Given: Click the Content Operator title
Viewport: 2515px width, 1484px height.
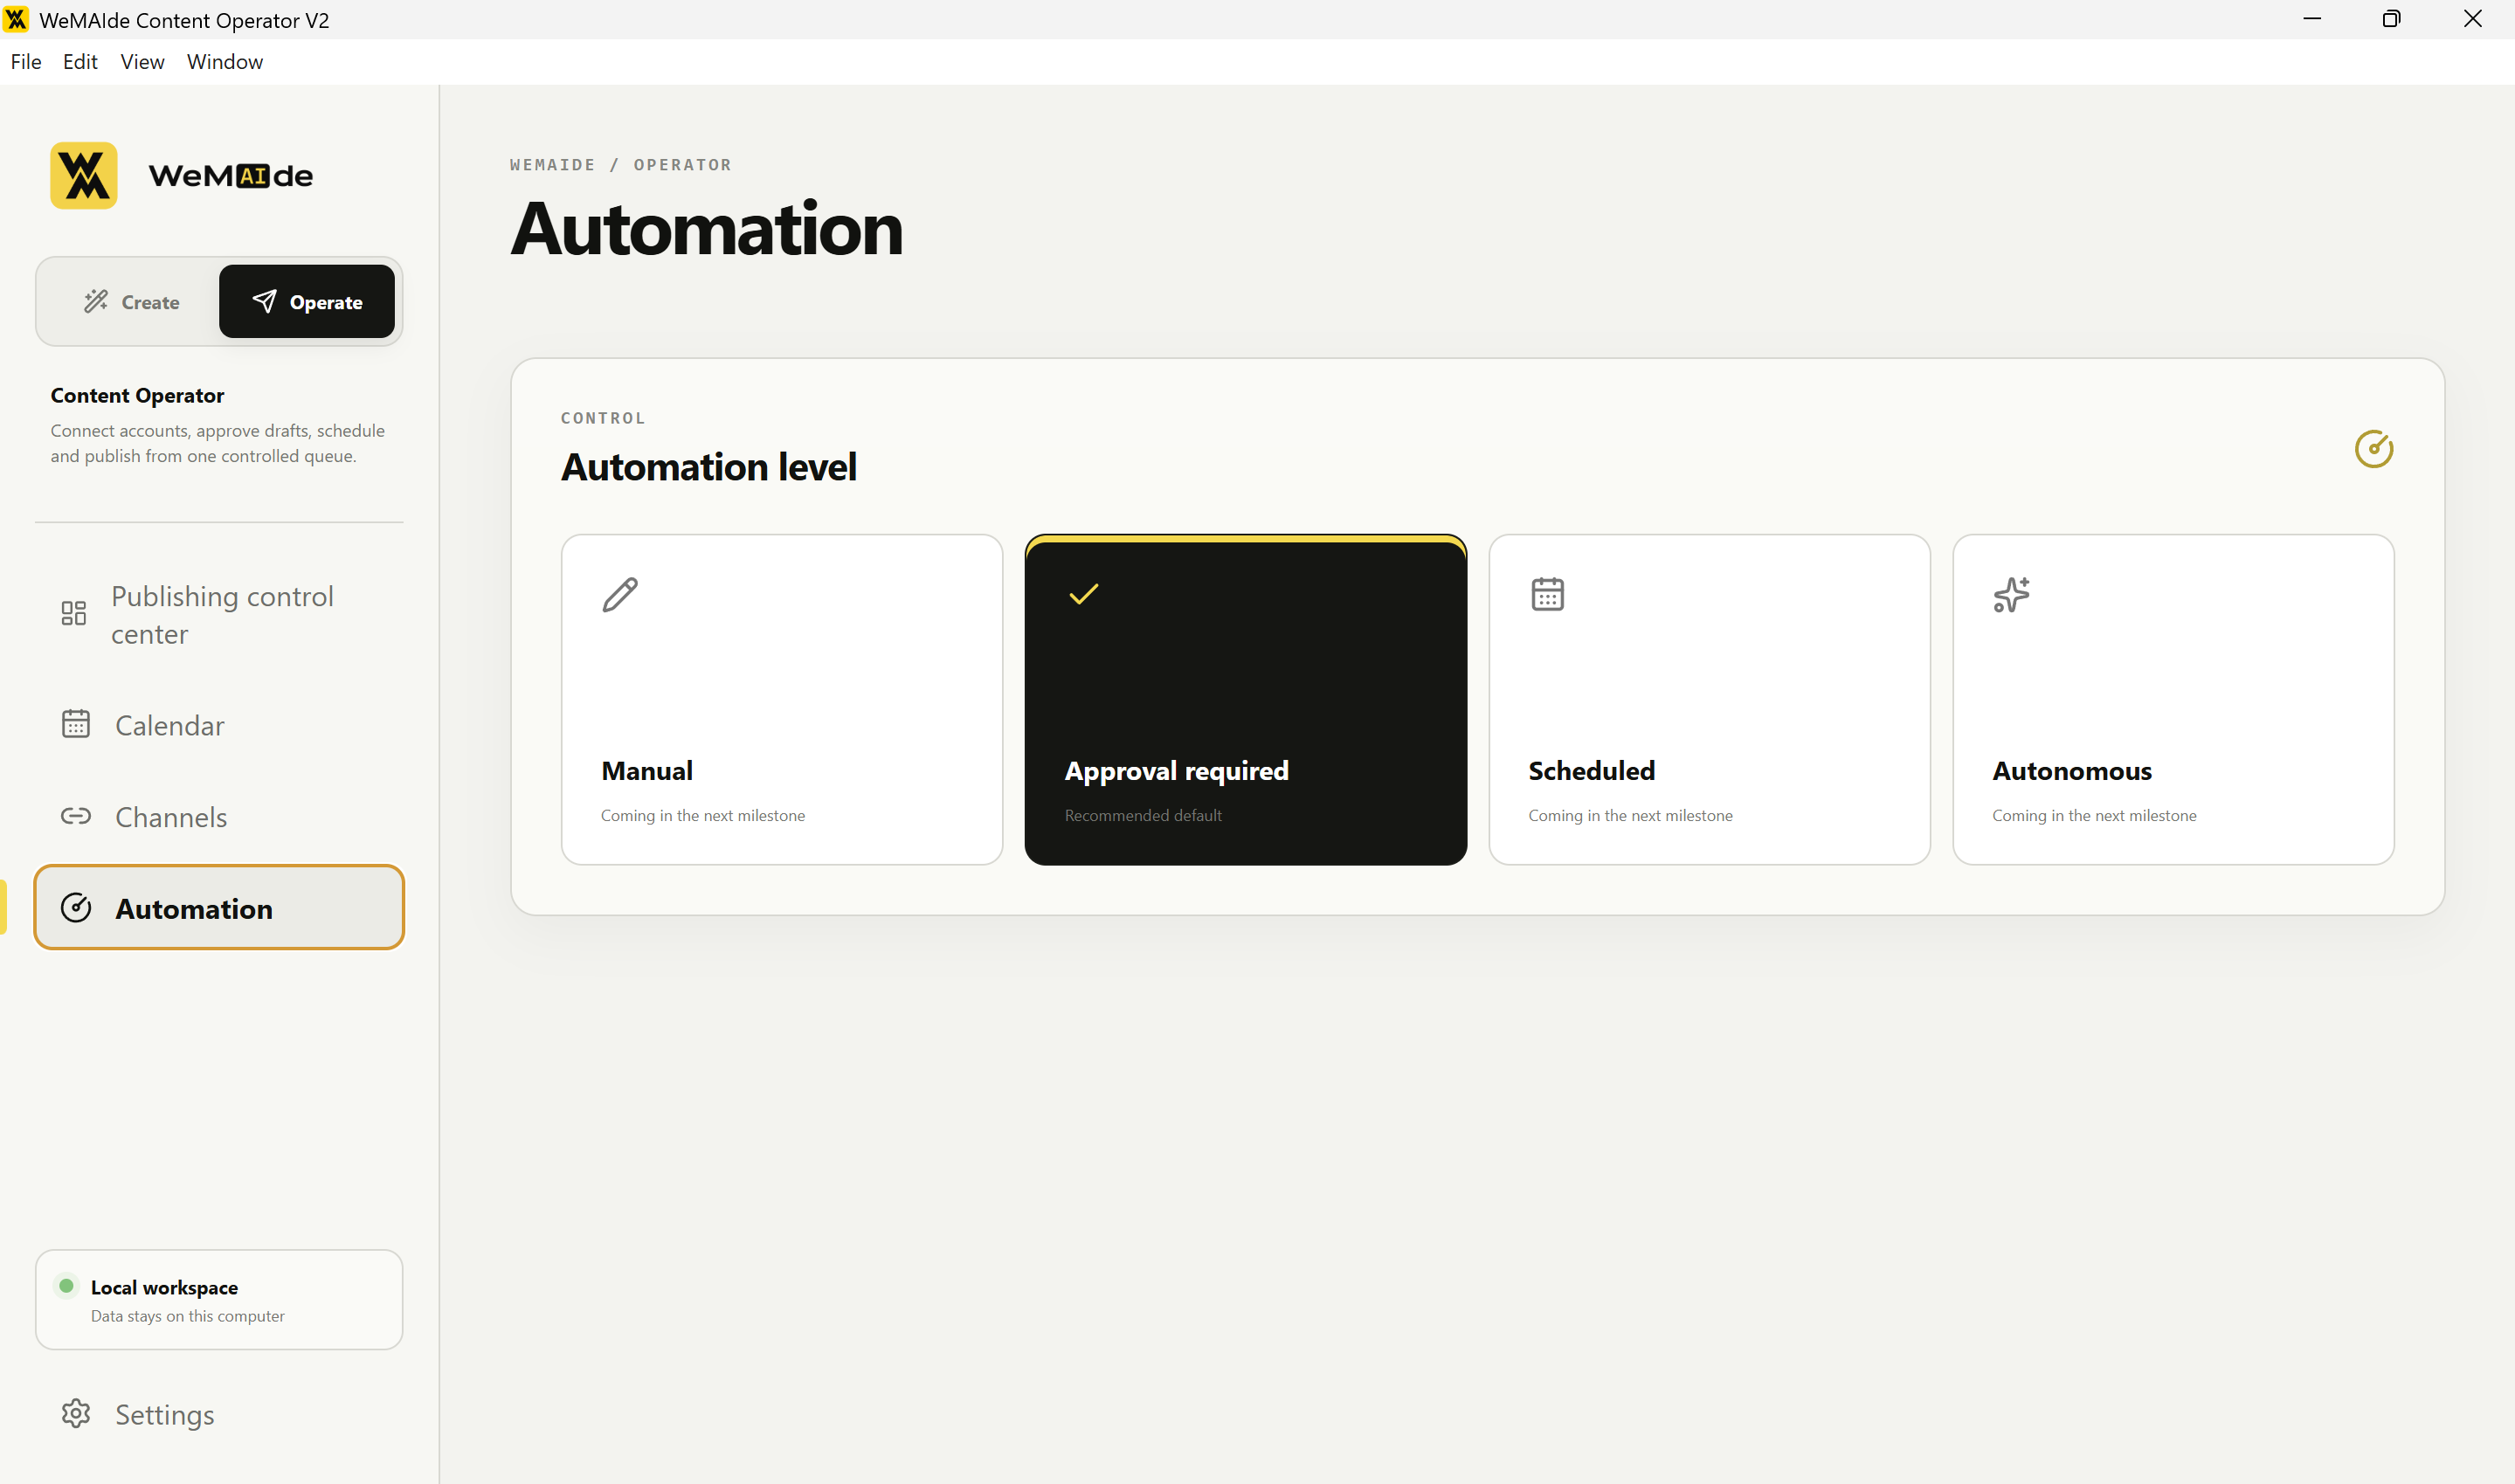Looking at the screenshot, I should click(x=137, y=395).
